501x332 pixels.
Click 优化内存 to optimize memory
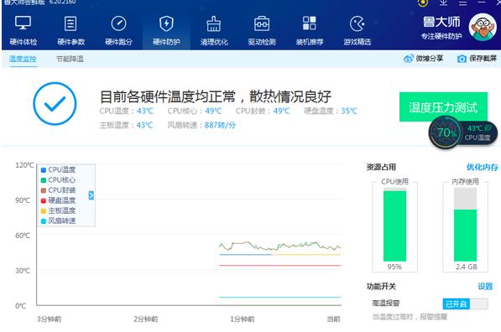click(483, 167)
